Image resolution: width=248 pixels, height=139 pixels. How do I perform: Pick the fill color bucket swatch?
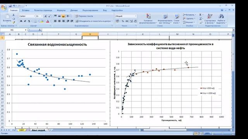point(42,21)
